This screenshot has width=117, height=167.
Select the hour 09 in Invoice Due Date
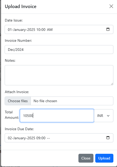pos(38,138)
